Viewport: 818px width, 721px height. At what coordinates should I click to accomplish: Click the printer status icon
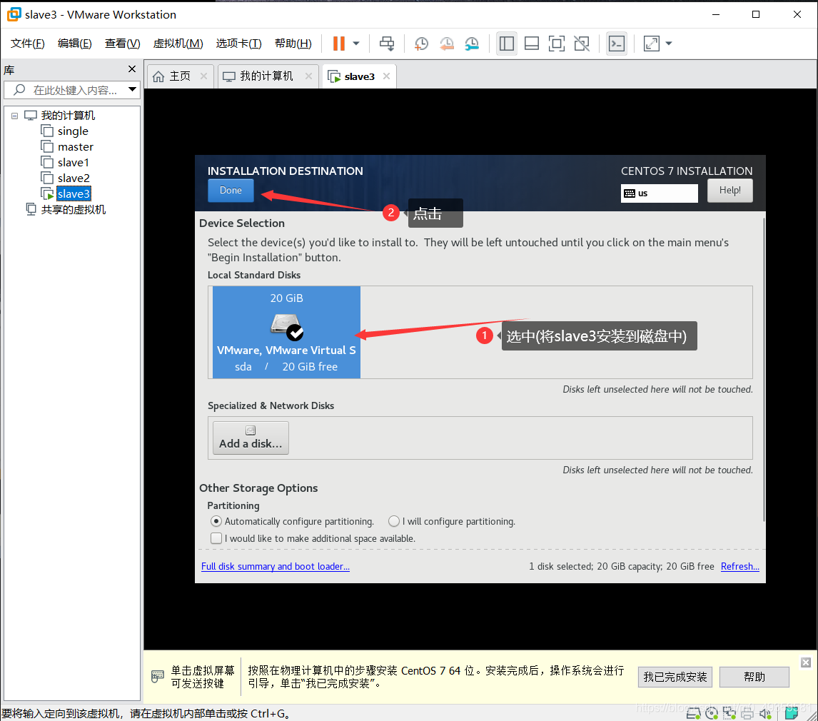(x=747, y=713)
